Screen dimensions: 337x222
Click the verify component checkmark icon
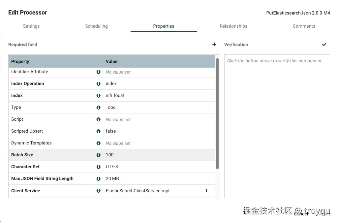[x=324, y=45]
